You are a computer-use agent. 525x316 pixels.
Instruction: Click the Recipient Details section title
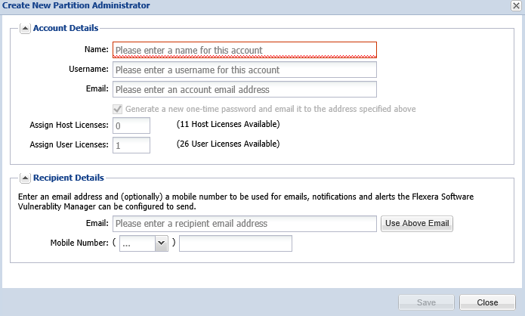(69, 178)
